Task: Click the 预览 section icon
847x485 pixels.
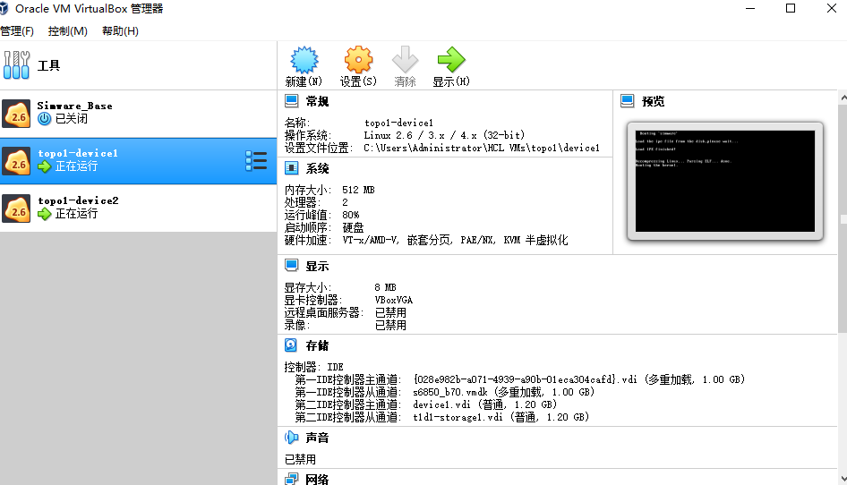Action: pos(627,101)
